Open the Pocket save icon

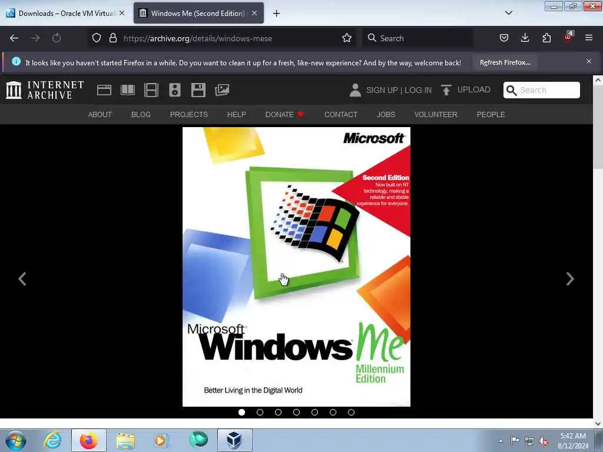click(x=504, y=38)
